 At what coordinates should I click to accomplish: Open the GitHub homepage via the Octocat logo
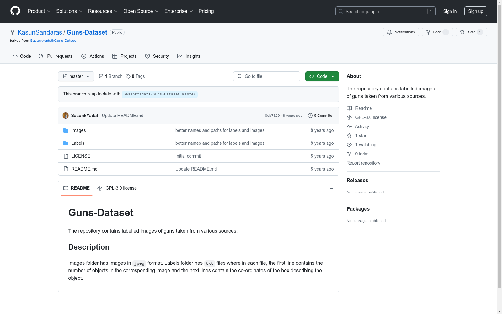tap(15, 11)
